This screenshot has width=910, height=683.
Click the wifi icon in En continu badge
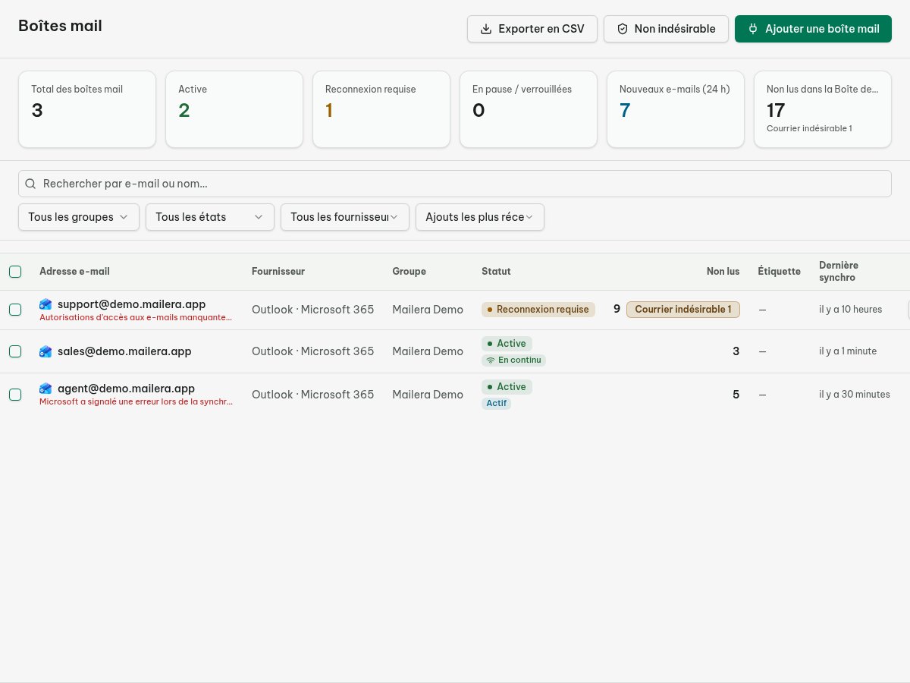491,360
